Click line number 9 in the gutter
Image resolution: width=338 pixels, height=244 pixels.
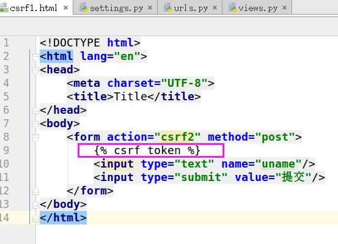(6, 150)
